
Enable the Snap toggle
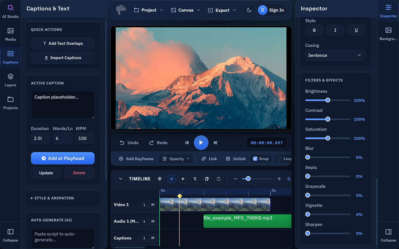(255, 158)
